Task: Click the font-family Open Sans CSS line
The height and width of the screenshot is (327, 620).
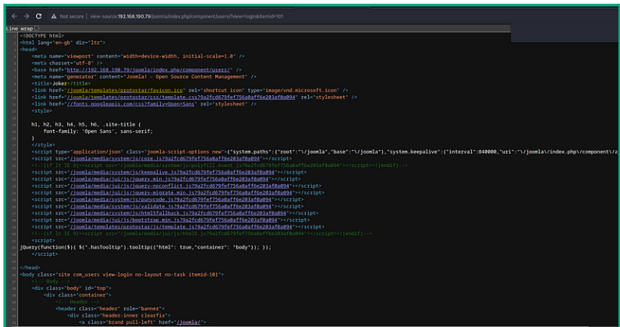Action: tap(98, 131)
